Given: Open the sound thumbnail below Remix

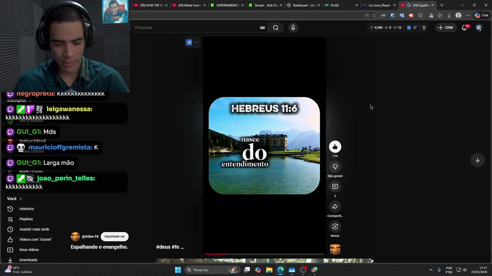Looking at the screenshot, I should (335, 250).
